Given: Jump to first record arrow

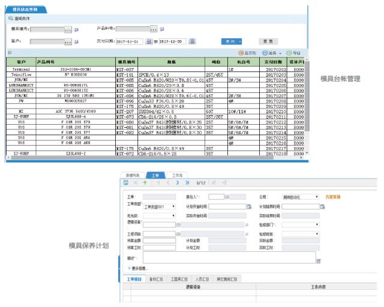Looking at the screenshot, I should tap(158, 183).
